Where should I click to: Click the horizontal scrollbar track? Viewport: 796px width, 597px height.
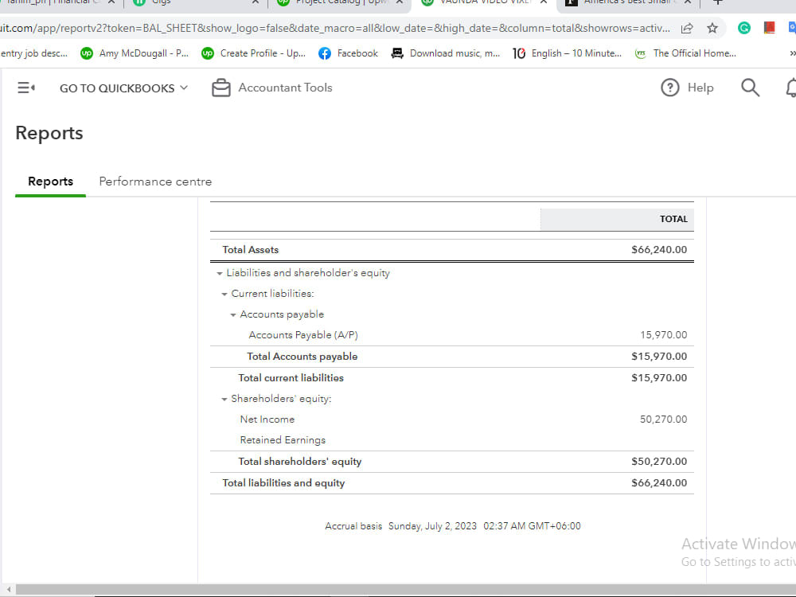tap(406, 589)
